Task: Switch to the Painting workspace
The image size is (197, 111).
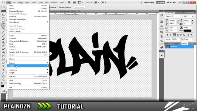Action: coord(171,2)
